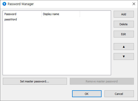Sort by the Password column header
The width and height of the screenshot is (138, 101).
(x=22, y=14)
